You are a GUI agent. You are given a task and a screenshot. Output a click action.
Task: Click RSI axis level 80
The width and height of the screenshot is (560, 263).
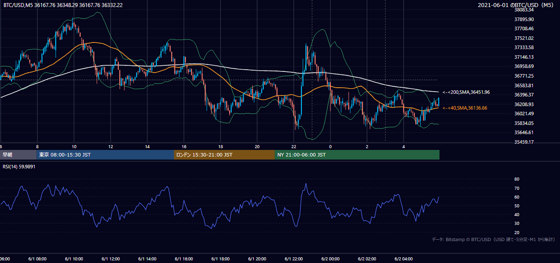click(x=517, y=179)
